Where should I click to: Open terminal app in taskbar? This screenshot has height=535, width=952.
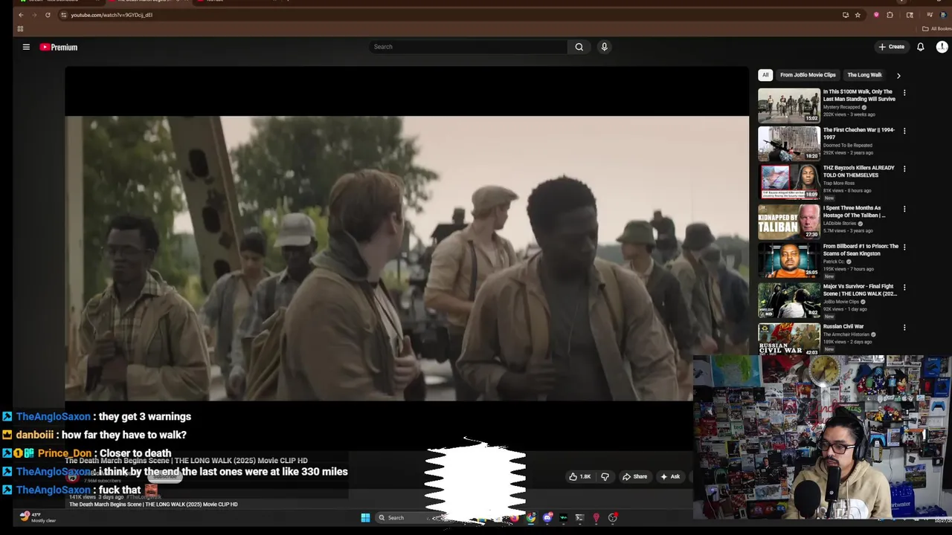point(579,518)
